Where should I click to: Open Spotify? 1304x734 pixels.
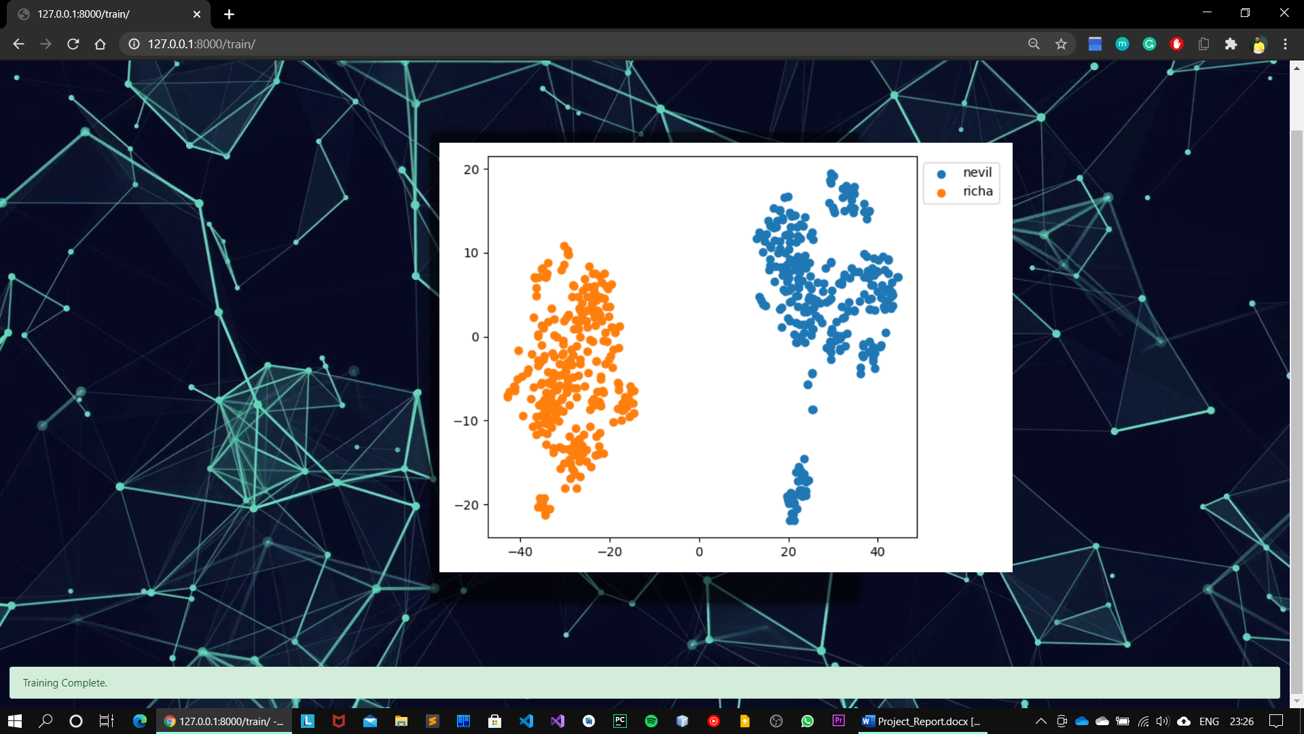coord(651,721)
